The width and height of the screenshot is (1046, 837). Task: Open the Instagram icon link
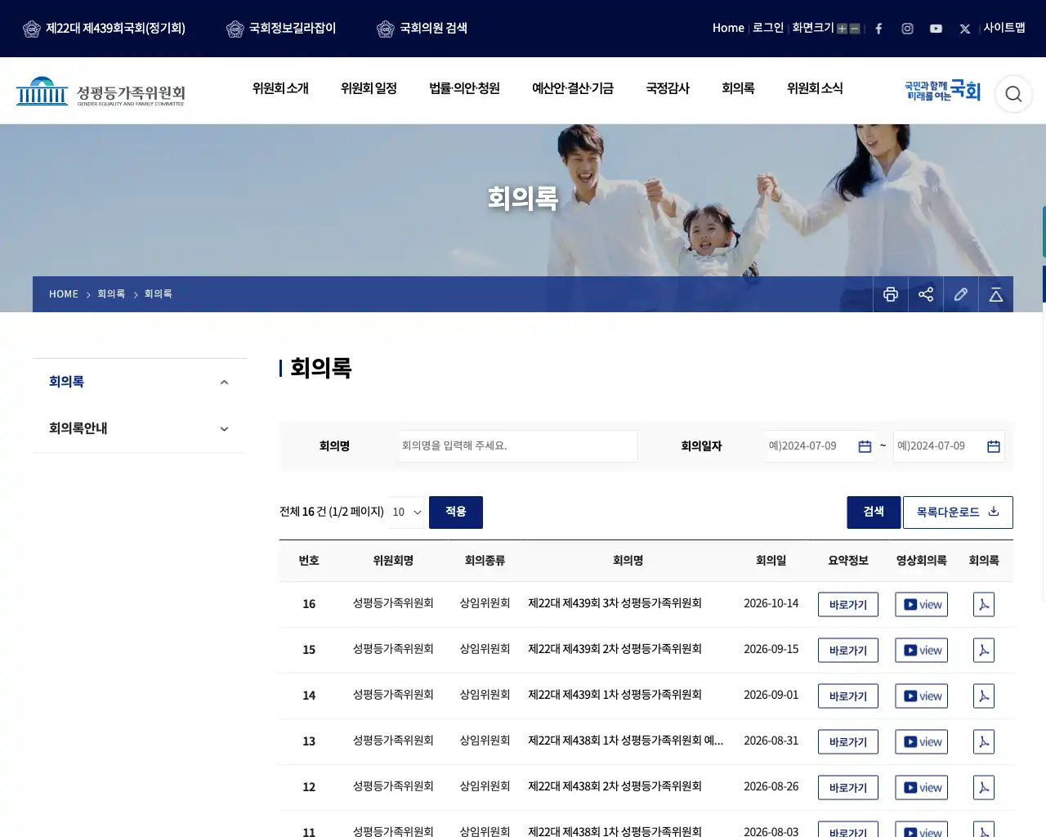click(907, 29)
